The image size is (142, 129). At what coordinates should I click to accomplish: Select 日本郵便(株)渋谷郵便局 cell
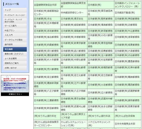coord(128,55)
